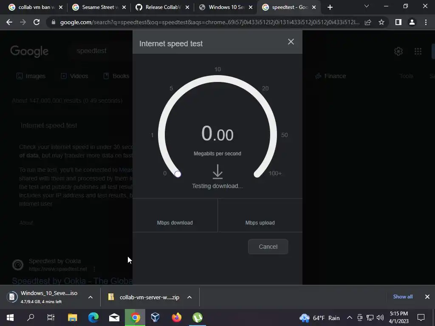This screenshot has width=435, height=326.
Task: Open options for the Ookla result
Action: [94, 269]
